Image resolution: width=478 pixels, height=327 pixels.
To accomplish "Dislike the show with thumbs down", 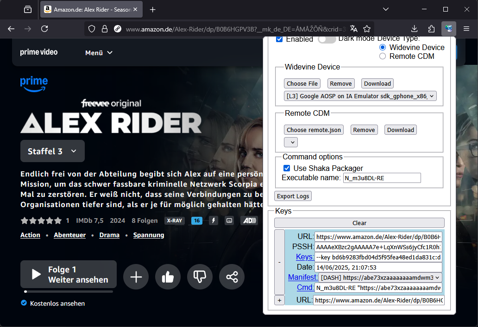I will click(x=200, y=277).
